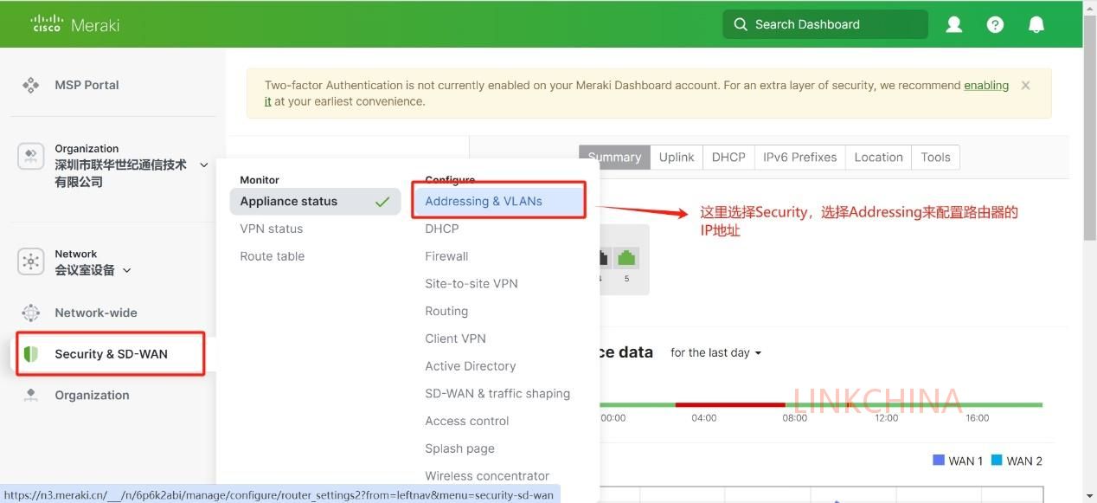Click the Monitor menu heading
Image resolution: width=1097 pixels, height=503 pixels.
tap(260, 180)
